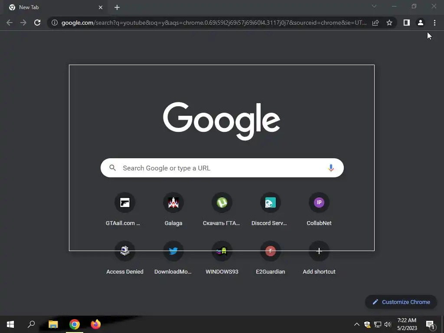Open the network tray icon

(378, 324)
